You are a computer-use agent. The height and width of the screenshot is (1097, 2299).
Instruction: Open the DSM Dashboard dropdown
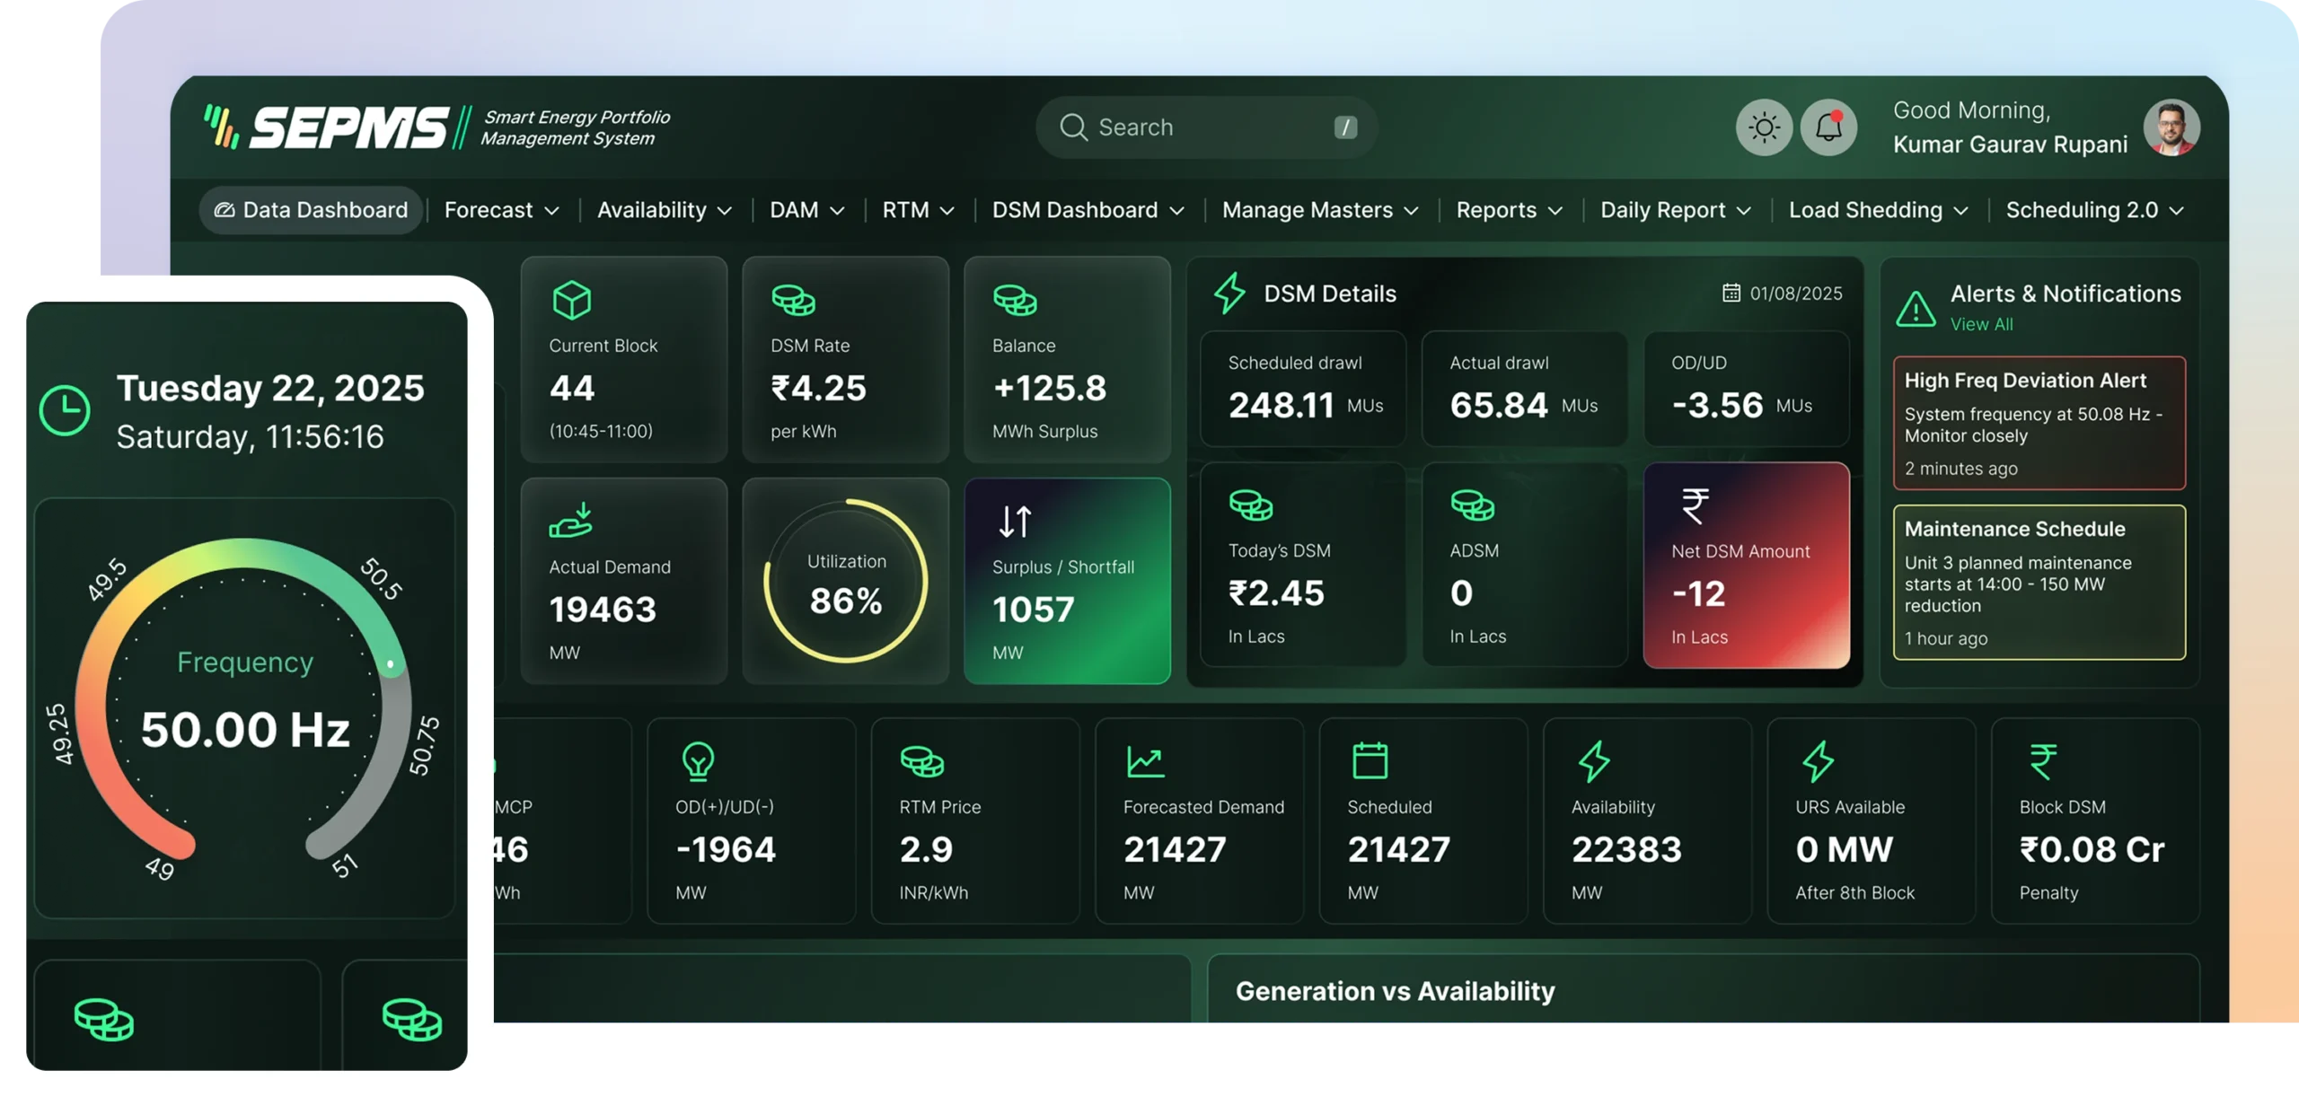tap(1088, 210)
